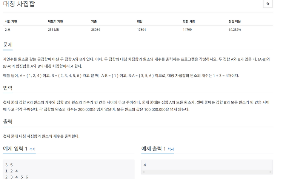Viewport: 283px width, 179px height.
Task: Click the sample input line 2 3 4 5 6
Action: tap(17, 177)
